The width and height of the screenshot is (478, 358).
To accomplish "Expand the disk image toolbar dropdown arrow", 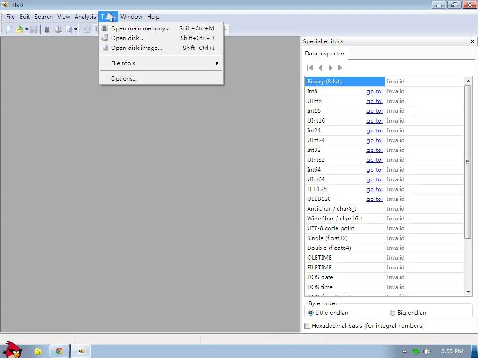I will (x=76, y=29).
